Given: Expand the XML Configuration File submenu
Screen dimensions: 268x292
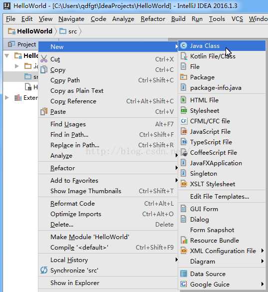Looking at the screenshot, I should coord(262,251).
